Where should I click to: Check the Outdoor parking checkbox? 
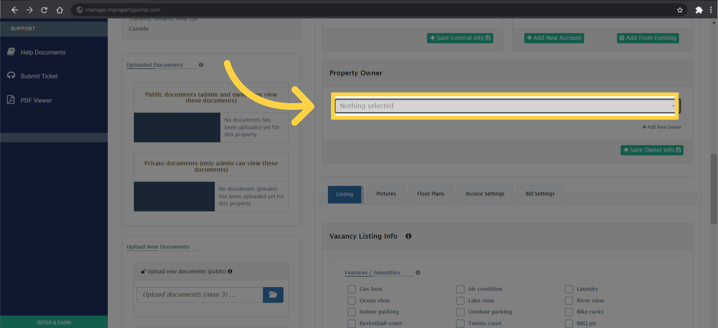pyautogui.click(x=460, y=312)
